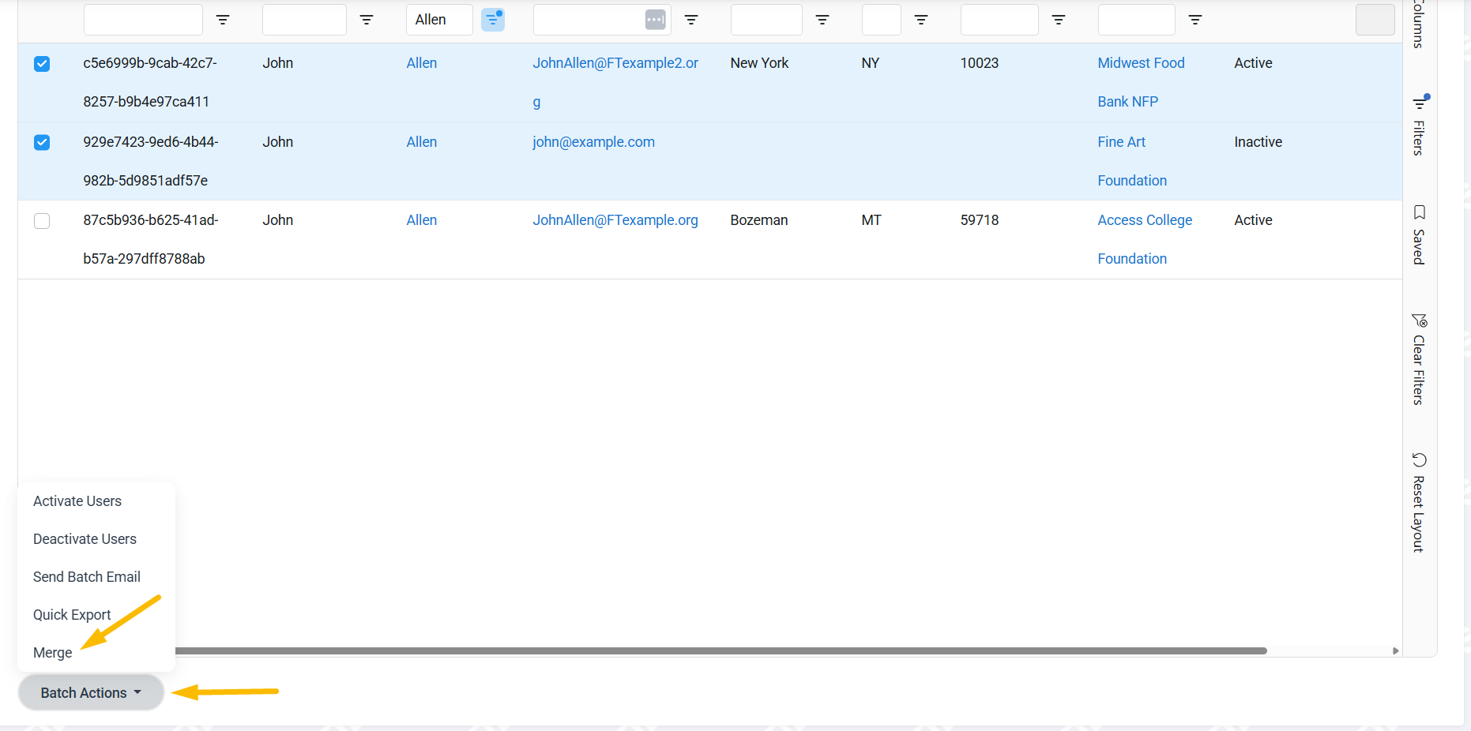Expand the Batch Actions dropdown button
The image size is (1471, 731).
tap(91, 692)
